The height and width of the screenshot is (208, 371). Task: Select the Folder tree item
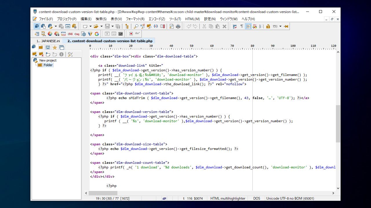(x=48, y=65)
